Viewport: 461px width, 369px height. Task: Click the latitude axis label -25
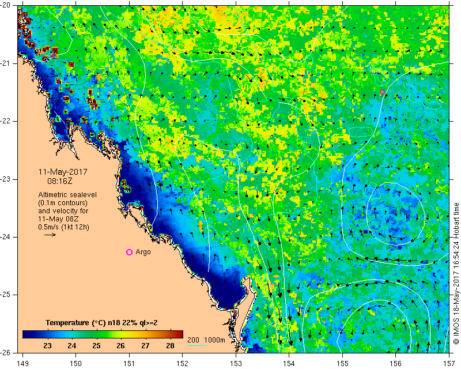coord(5,295)
